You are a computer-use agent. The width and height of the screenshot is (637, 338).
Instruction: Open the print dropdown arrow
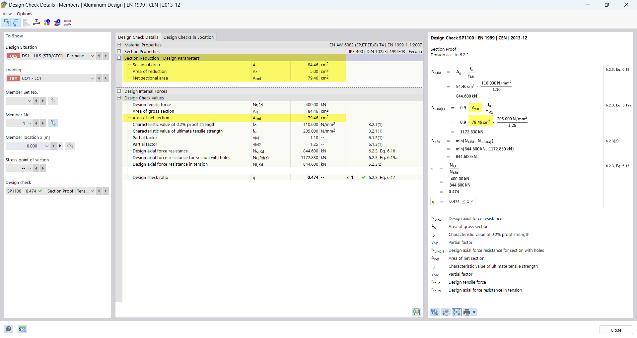pos(474,312)
